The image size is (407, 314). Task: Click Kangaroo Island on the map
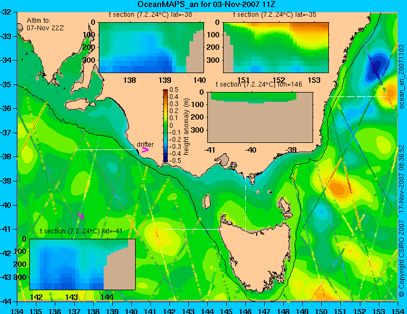pyautogui.click(x=80, y=104)
